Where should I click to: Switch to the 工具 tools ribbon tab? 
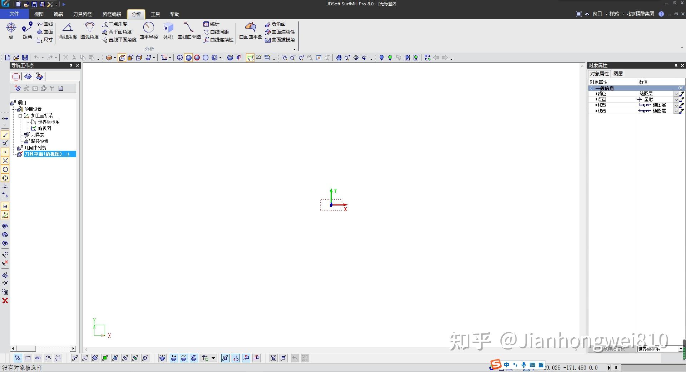pyautogui.click(x=156, y=14)
